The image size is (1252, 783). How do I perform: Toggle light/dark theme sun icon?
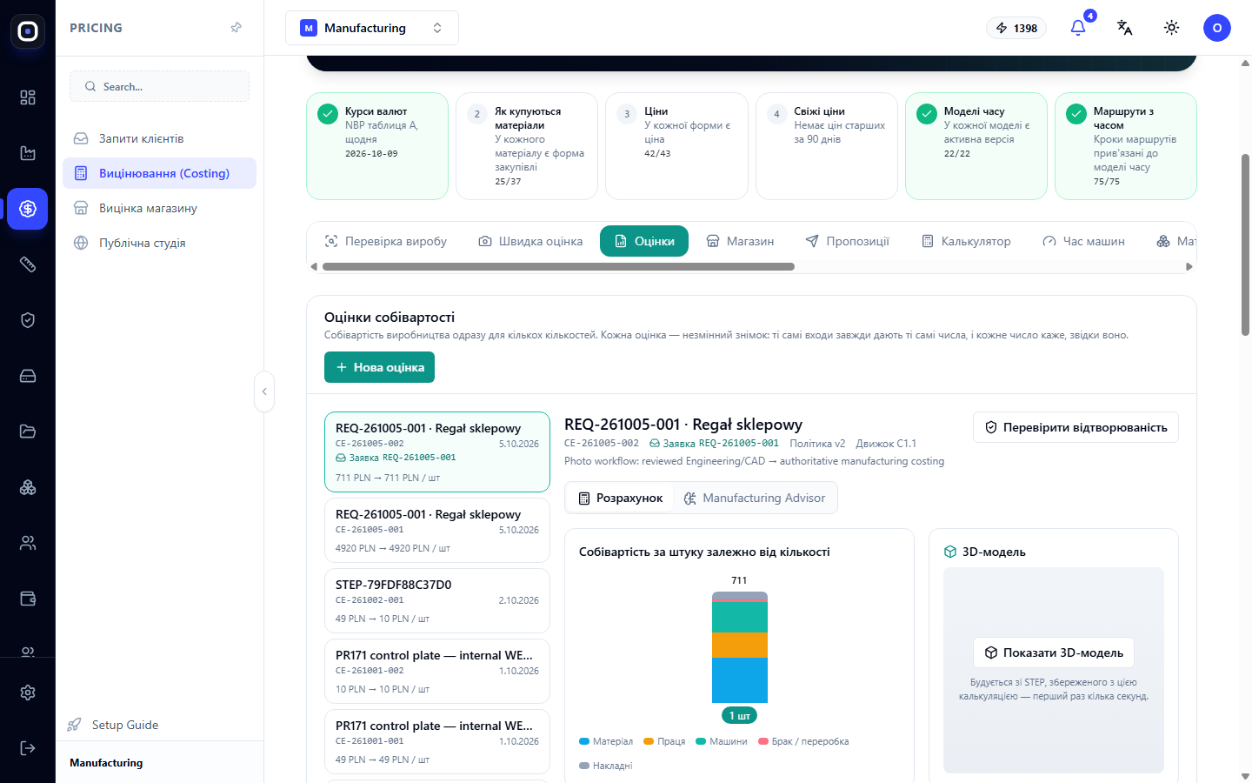point(1172,28)
